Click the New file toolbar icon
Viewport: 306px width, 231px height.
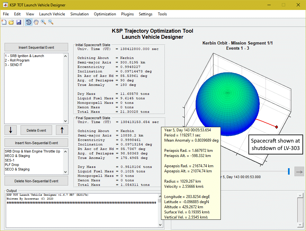pyautogui.click(x=4, y=22)
